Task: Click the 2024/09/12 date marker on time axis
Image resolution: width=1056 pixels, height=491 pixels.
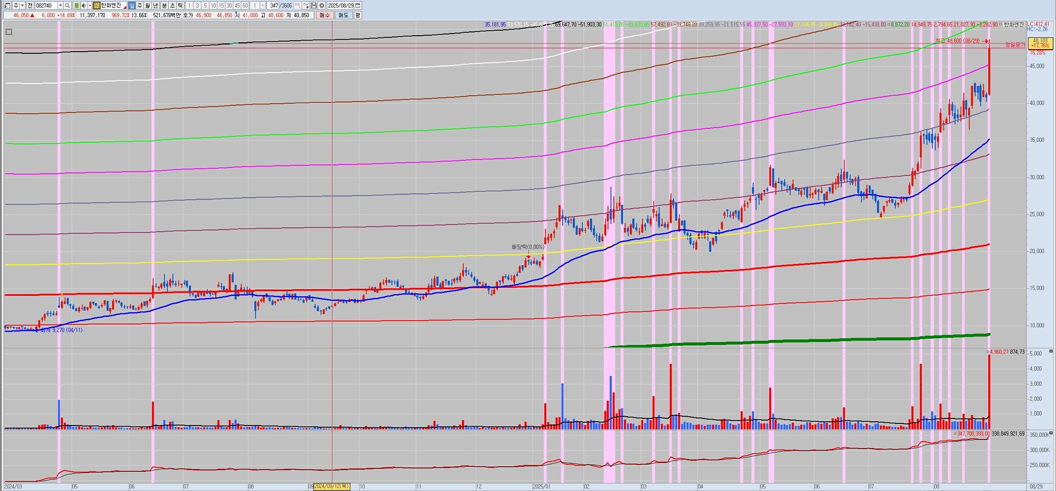Action: [x=331, y=487]
